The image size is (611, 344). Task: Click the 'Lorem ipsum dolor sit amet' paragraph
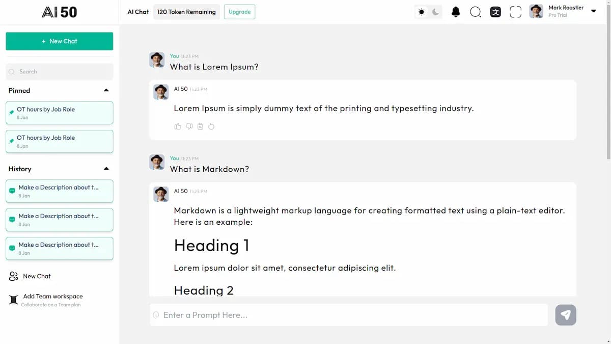coord(285,268)
